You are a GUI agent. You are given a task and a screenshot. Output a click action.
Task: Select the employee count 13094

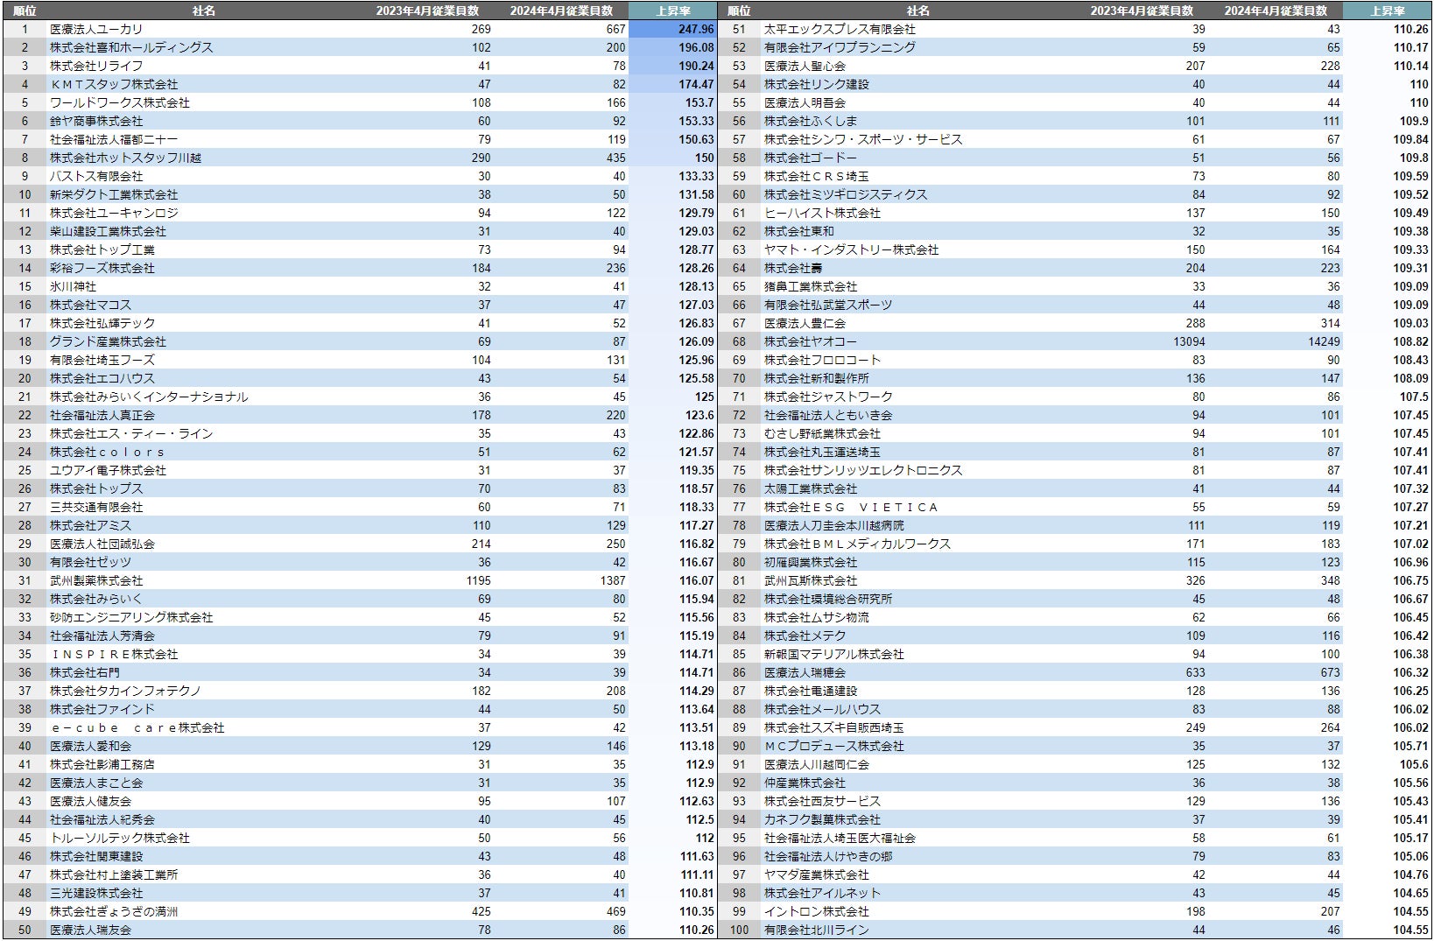point(1189,341)
